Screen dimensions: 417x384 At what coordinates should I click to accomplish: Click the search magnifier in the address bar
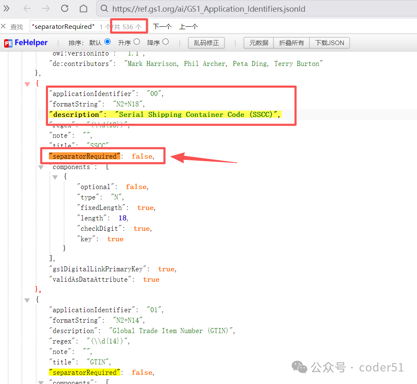point(104,9)
